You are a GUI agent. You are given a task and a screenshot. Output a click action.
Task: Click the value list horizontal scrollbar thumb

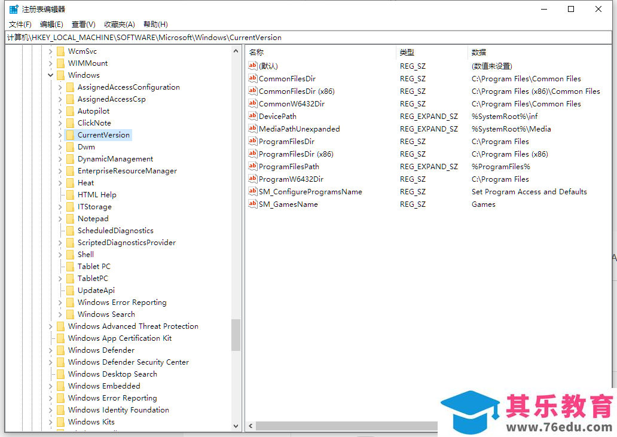click(x=347, y=426)
